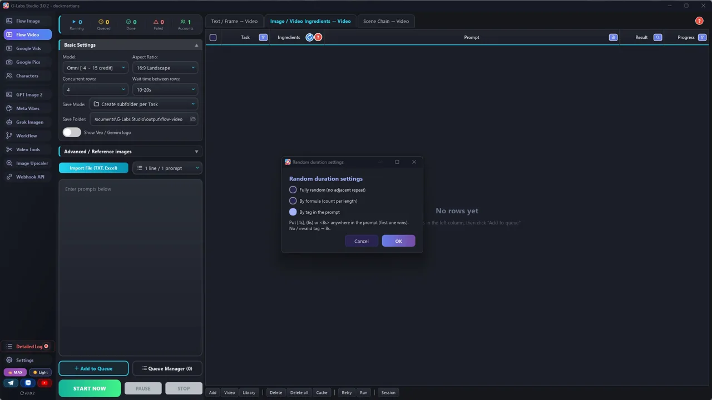Viewport: 712px width, 400px height.
Task: Open the Save Mode dropdown
Action: 144,104
